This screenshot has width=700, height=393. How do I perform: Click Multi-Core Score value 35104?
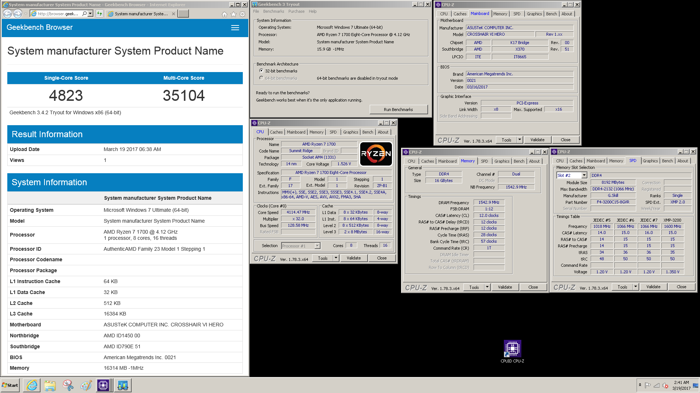tap(184, 96)
